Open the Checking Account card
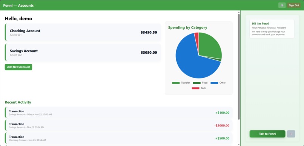This screenshot has width=304, height=146. click(83, 32)
